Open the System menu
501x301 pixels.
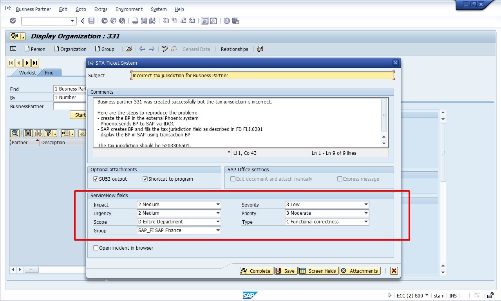[x=159, y=9]
